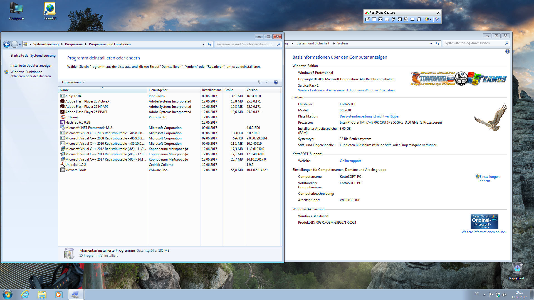Select HashTab 6.0.0.28 entry
Screen dimensions: 534x300
(x=170, y=122)
